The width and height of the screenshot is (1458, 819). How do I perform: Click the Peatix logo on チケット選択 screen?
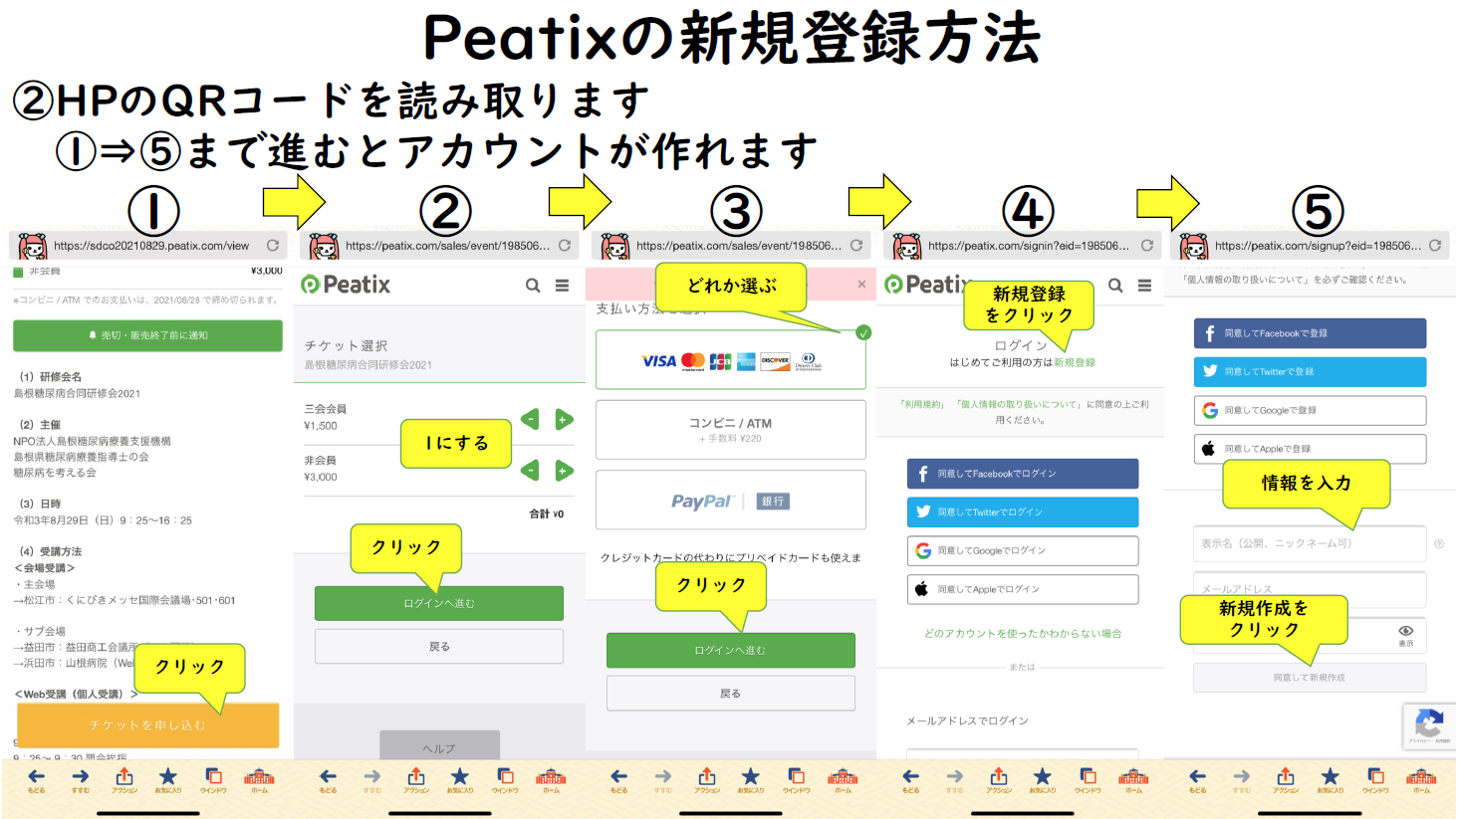point(346,285)
